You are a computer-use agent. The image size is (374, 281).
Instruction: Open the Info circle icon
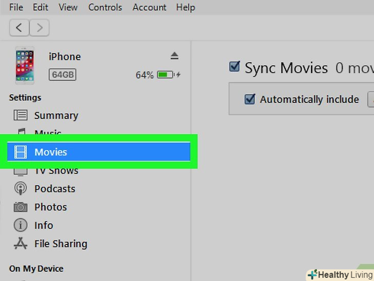pos(21,225)
